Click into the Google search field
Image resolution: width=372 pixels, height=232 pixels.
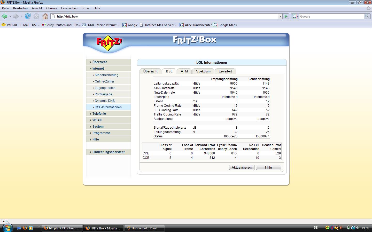click(x=331, y=16)
